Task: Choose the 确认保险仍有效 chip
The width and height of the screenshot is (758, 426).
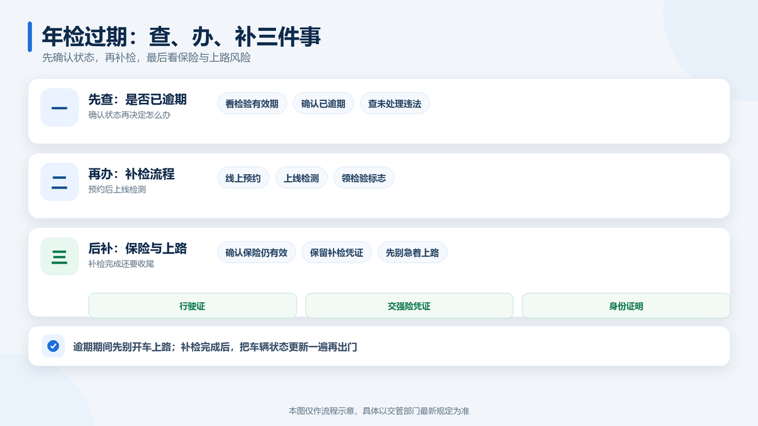Action: click(x=256, y=252)
